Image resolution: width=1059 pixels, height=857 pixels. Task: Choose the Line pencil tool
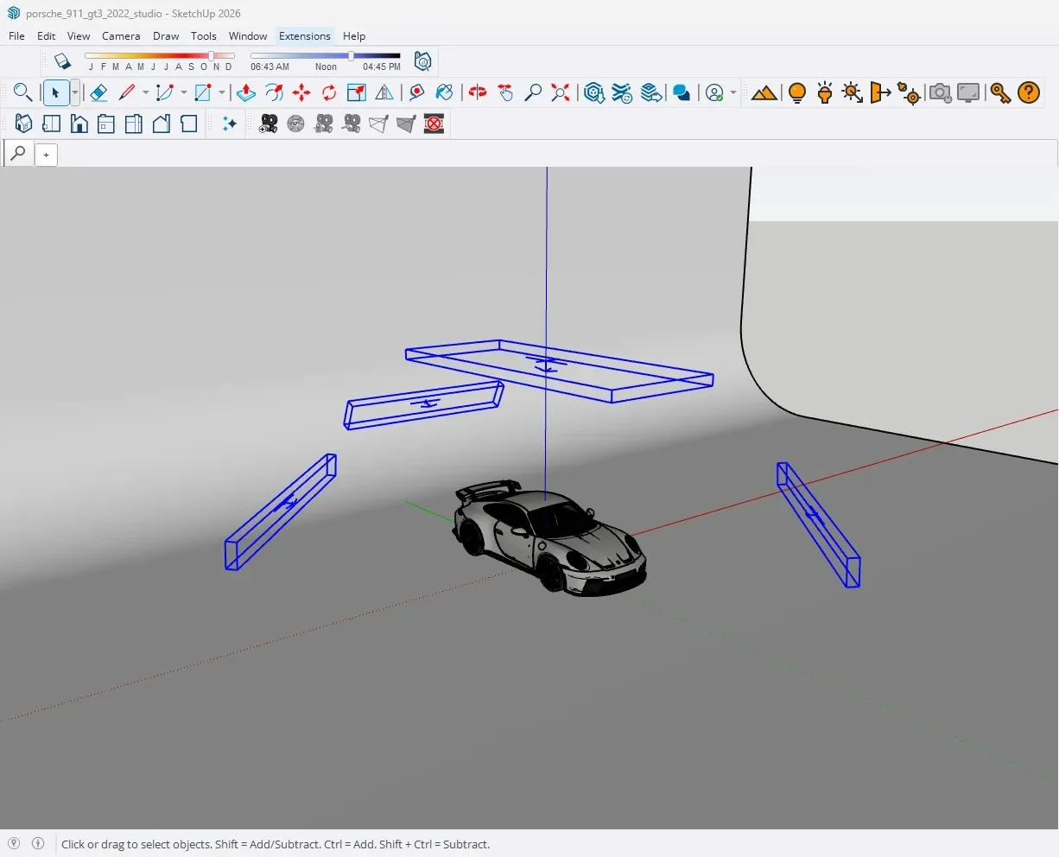(x=127, y=92)
